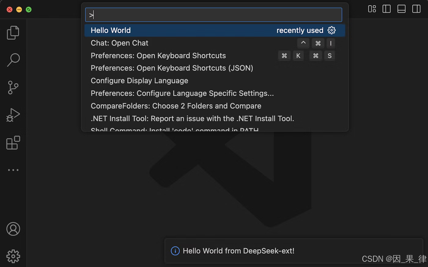Open the Extensions view
The height and width of the screenshot is (267, 428).
pyautogui.click(x=13, y=143)
